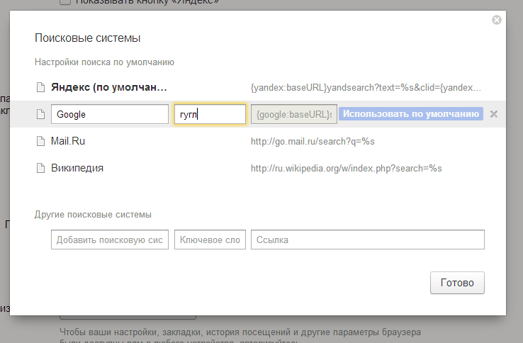Click the Yandex row page icon
Viewport: 523px width, 343px height.
click(40, 87)
